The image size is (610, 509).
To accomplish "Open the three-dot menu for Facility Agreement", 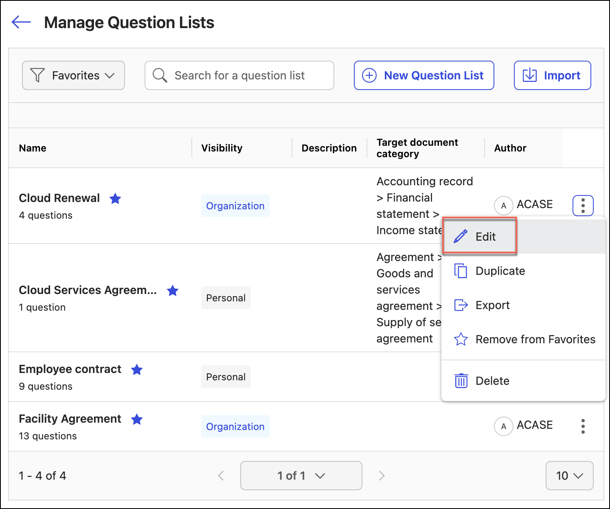I will 583,426.
